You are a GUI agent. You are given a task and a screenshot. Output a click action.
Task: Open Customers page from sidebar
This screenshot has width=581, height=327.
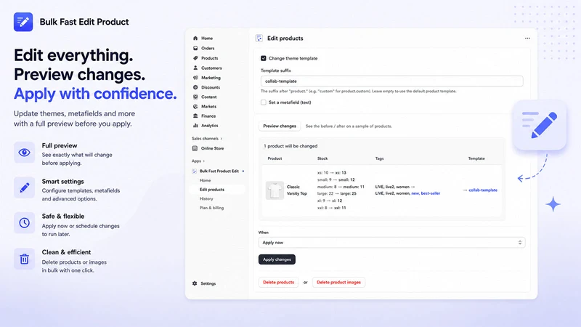(x=211, y=68)
